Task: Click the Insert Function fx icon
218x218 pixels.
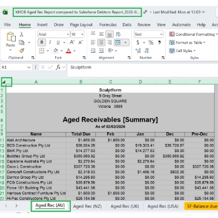Action: coord(58,67)
